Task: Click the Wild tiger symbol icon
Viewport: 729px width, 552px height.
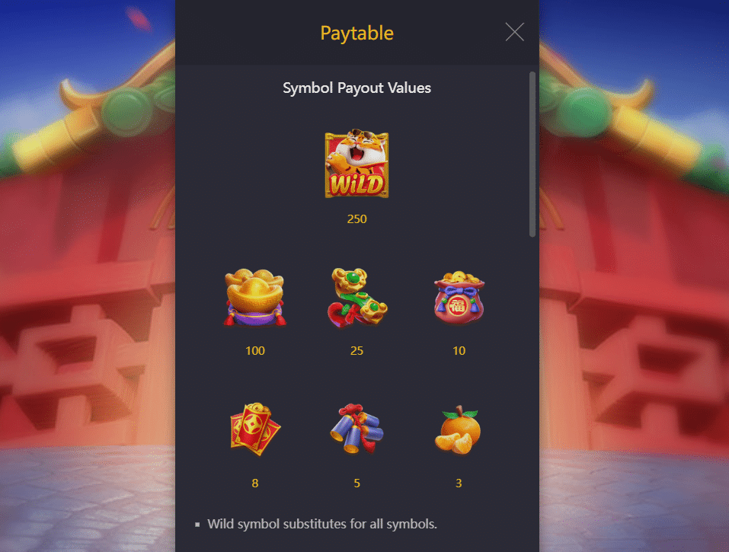Action: click(x=357, y=164)
